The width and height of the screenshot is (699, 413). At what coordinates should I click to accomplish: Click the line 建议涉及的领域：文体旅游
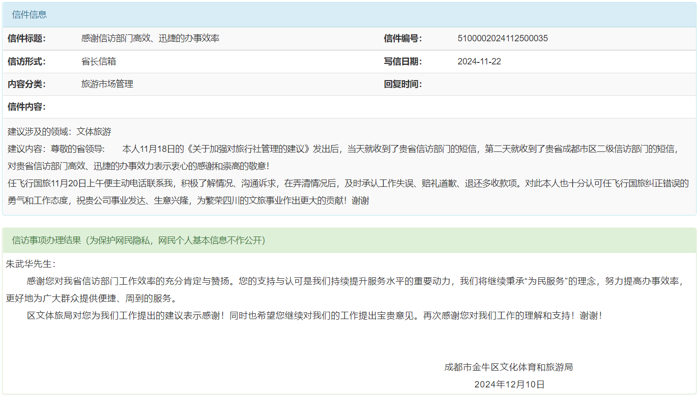click(x=59, y=132)
